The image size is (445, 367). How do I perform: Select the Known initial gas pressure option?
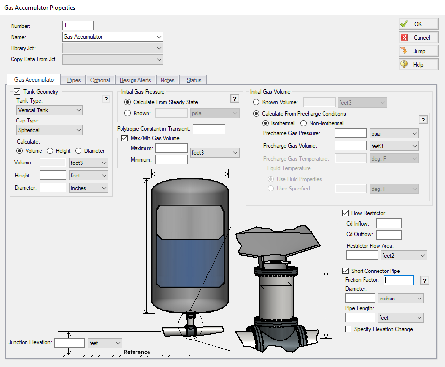pyautogui.click(x=128, y=113)
